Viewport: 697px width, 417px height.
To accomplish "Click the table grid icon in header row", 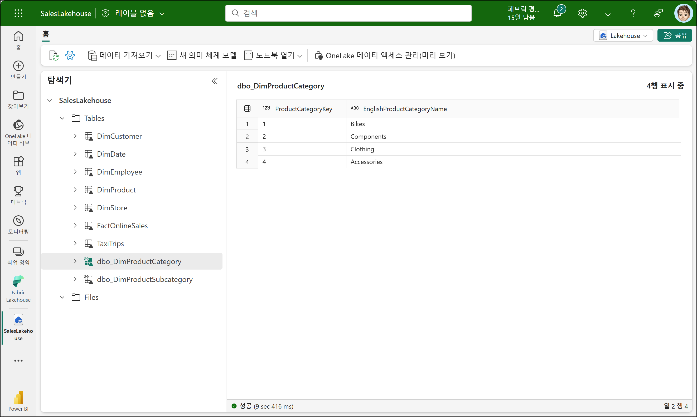I will [247, 108].
